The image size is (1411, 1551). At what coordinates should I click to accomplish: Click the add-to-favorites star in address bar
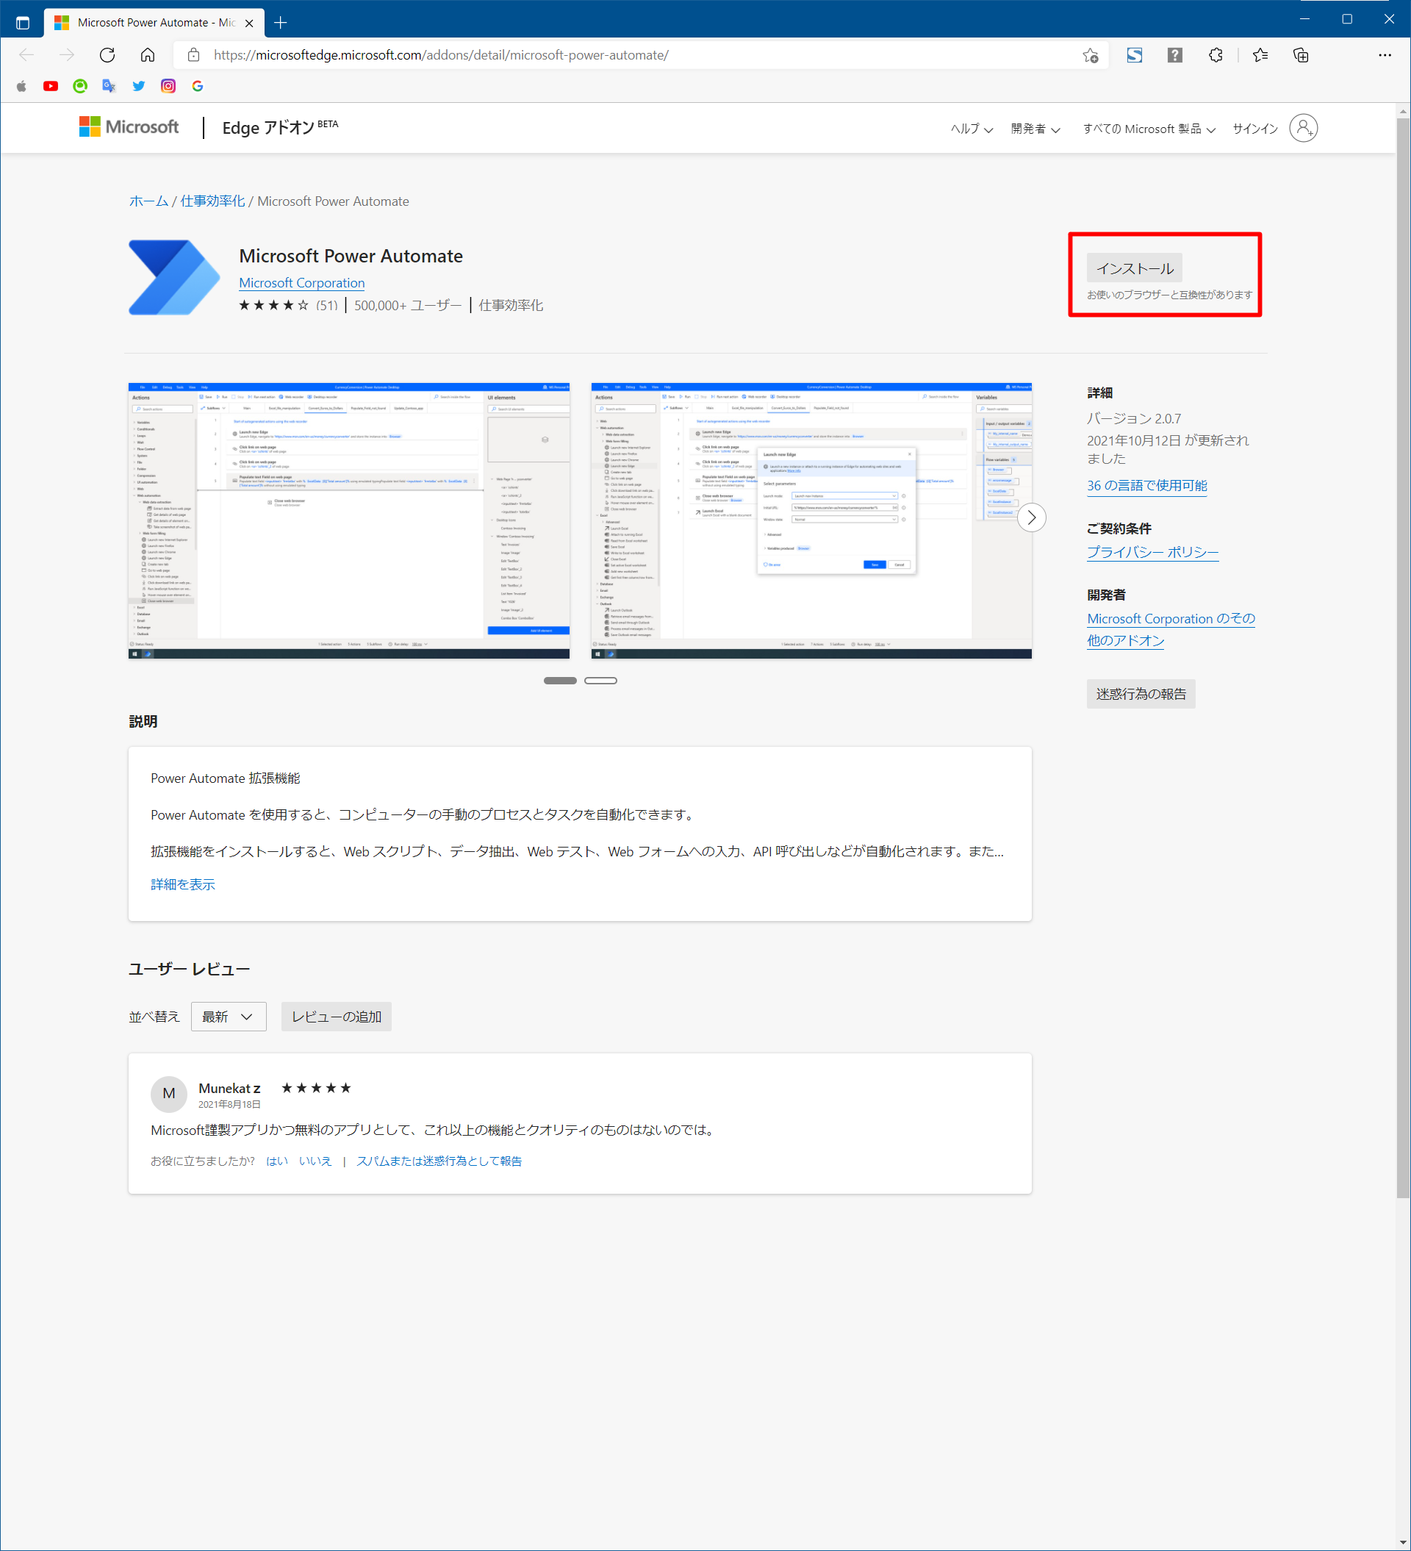(1089, 54)
